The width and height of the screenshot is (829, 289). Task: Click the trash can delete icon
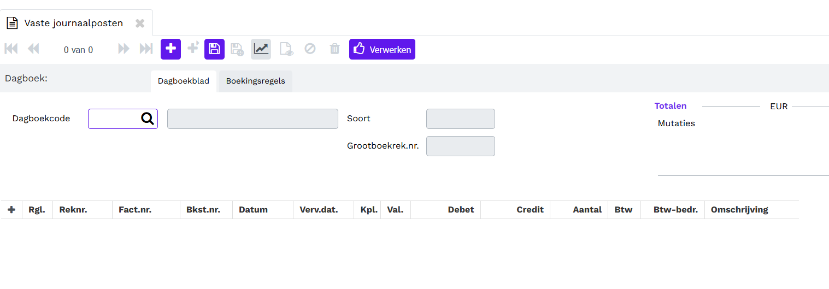tap(335, 49)
